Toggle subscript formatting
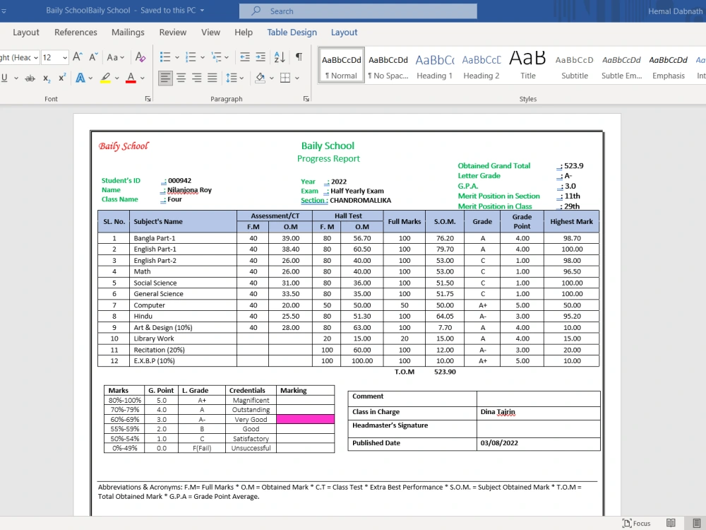 pyautogui.click(x=47, y=78)
